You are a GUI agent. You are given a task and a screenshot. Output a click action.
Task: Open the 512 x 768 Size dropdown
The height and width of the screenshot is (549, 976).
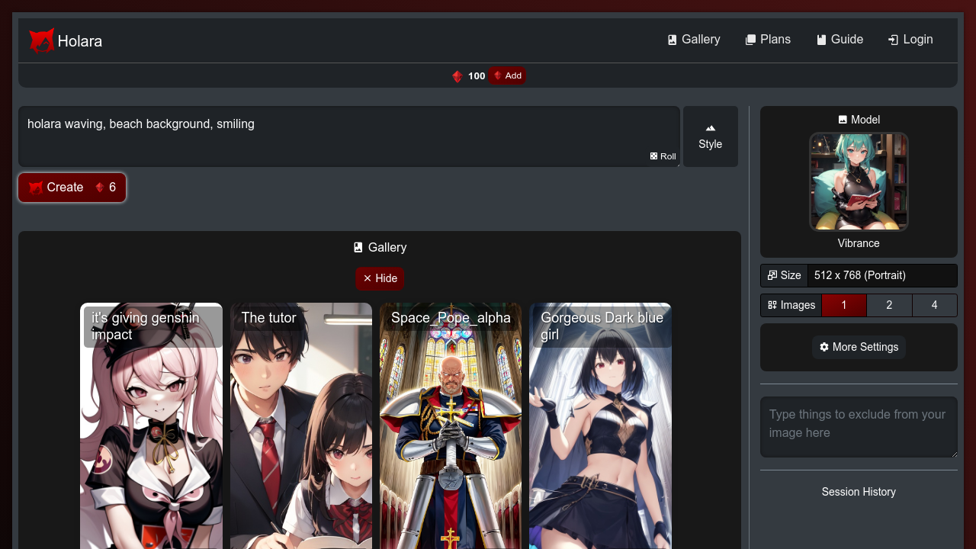pos(881,274)
